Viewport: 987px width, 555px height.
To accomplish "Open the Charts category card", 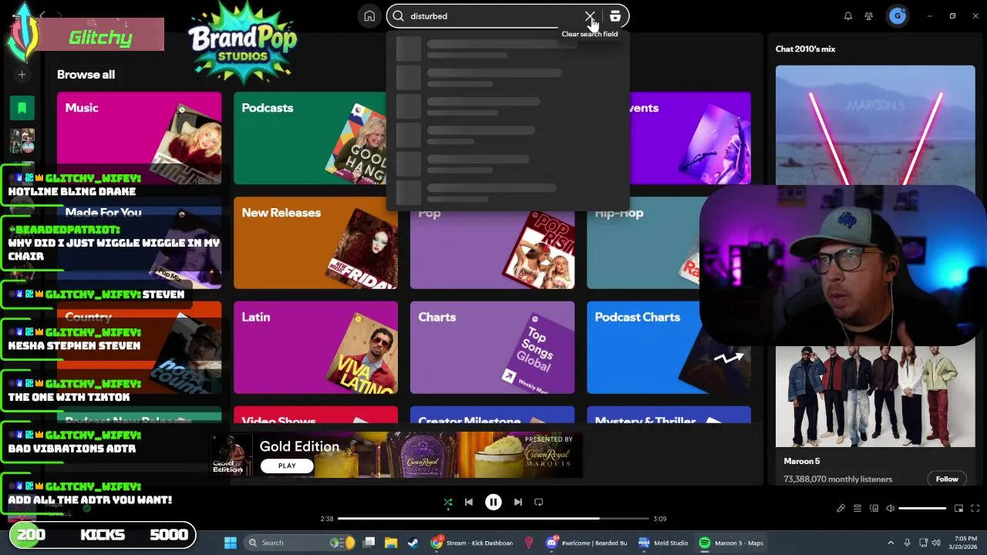I will (492, 348).
